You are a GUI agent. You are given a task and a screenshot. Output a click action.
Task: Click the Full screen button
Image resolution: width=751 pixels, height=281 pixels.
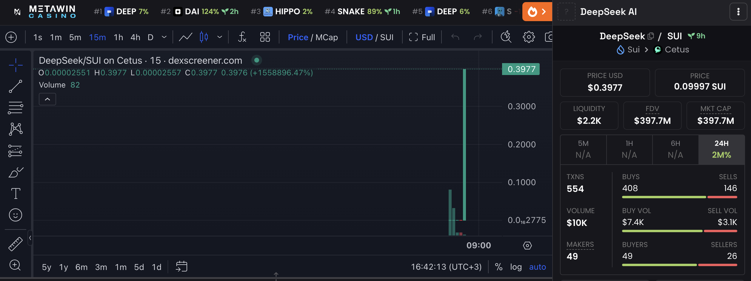(x=422, y=37)
